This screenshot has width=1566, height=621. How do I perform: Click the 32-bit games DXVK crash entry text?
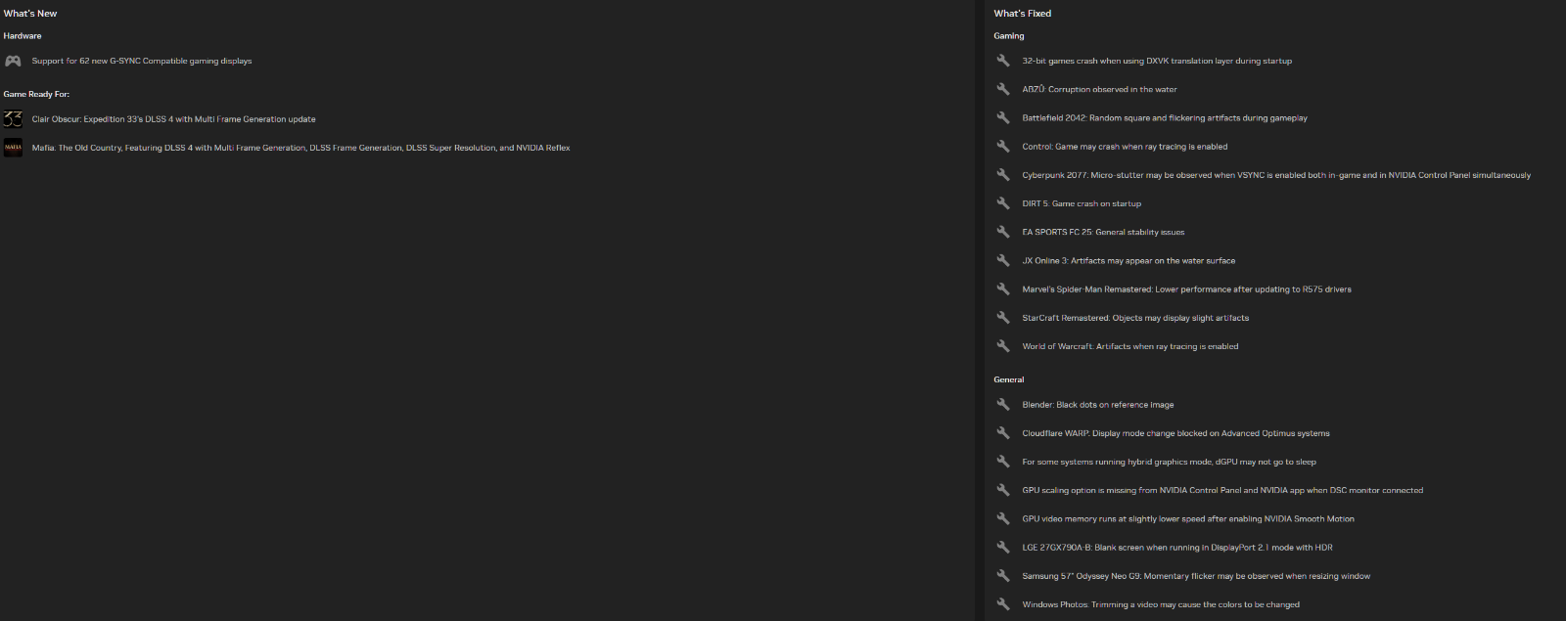point(1157,61)
